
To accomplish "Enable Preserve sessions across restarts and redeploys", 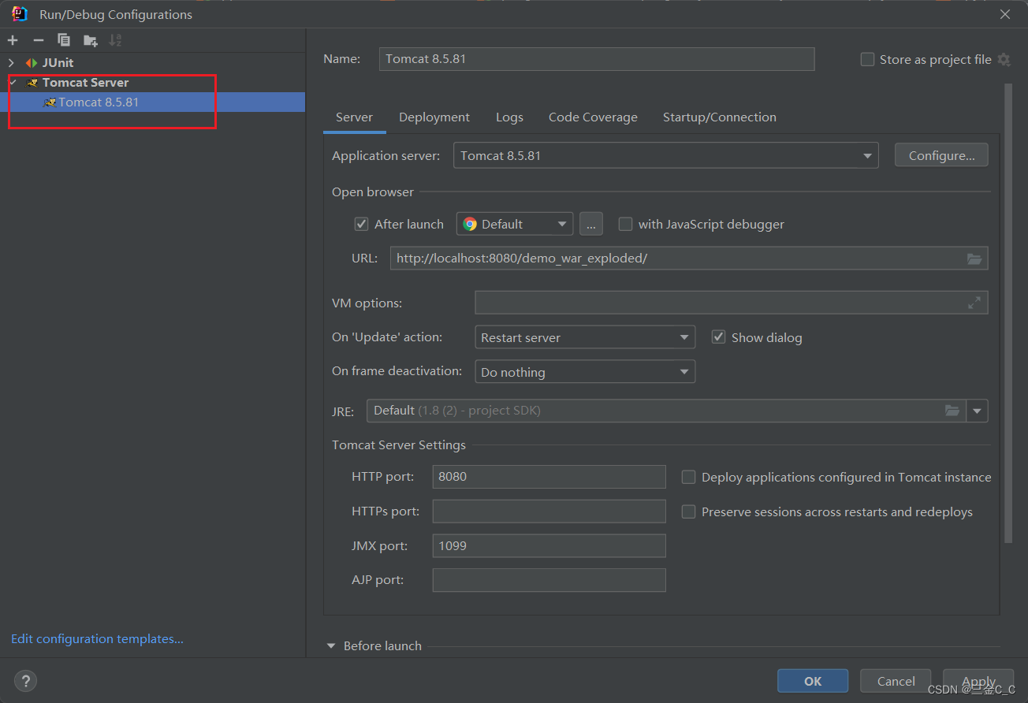I will tap(688, 511).
